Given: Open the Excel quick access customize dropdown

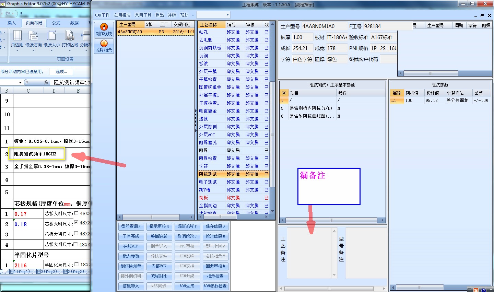Looking at the screenshot, I should pos(21,14).
